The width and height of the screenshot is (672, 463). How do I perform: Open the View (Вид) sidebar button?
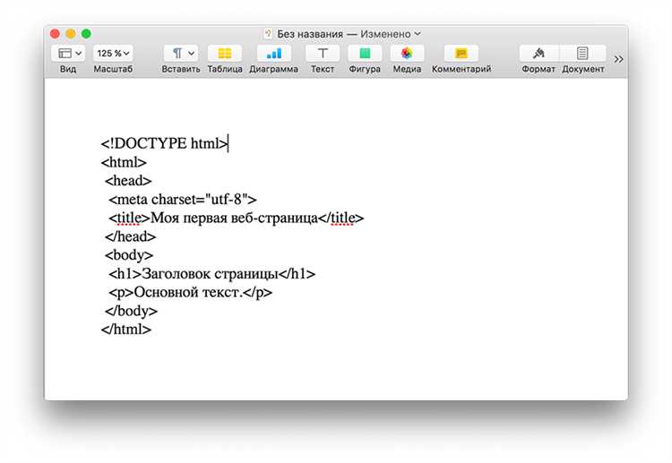(68, 53)
